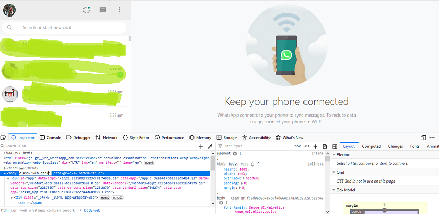The image size is (439, 214).
Task: Open the Performance panel
Action: (x=169, y=138)
